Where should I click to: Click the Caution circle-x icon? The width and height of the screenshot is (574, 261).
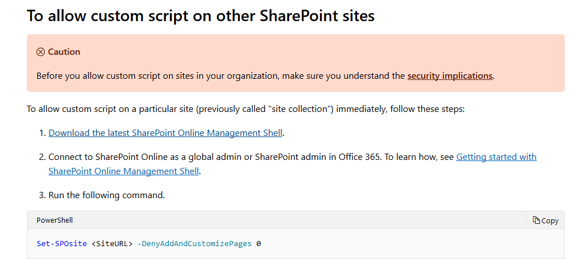point(40,53)
